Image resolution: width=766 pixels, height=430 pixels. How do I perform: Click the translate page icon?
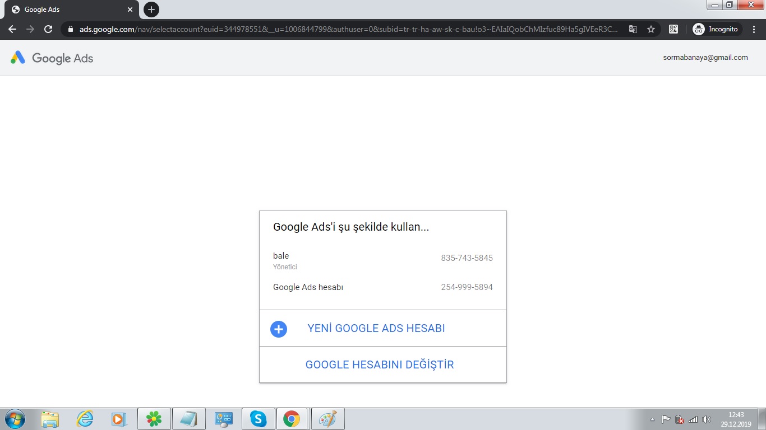pyautogui.click(x=633, y=29)
